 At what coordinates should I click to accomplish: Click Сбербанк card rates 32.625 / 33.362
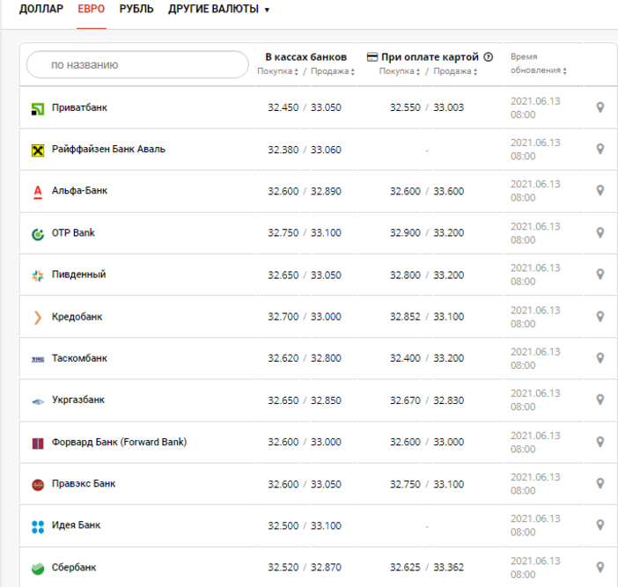pos(427,568)
